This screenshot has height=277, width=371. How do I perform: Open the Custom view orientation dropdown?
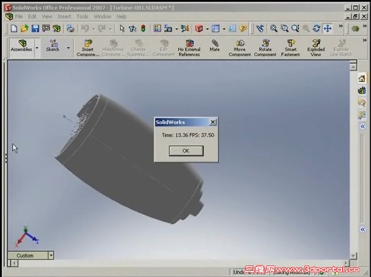click(51, 255)
